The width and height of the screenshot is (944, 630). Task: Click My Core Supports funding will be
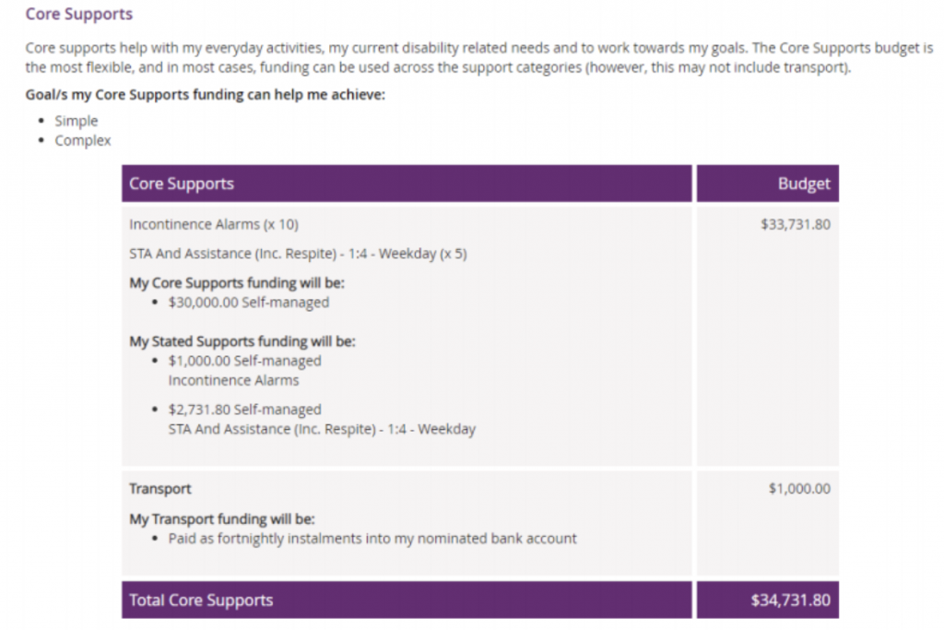(x=237, y=283)
